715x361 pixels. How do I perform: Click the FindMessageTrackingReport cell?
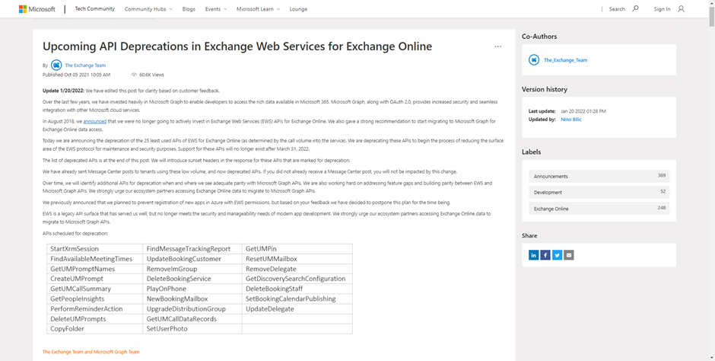192,249
